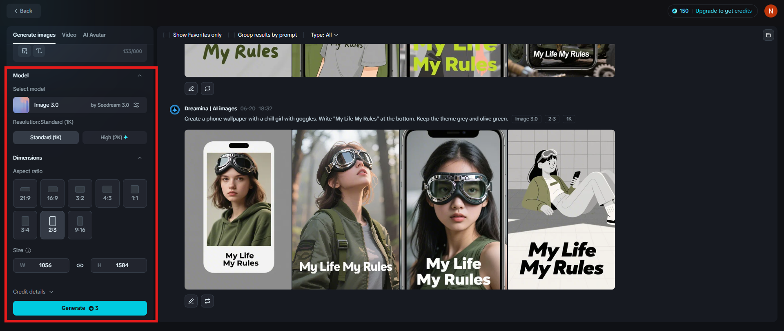
Task: Click regenerate icon below the goggles girl results
Action: click(x=207, y=301)
